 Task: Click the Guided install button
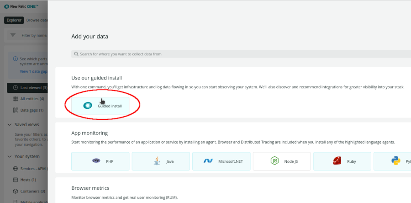tap(100, 106)
